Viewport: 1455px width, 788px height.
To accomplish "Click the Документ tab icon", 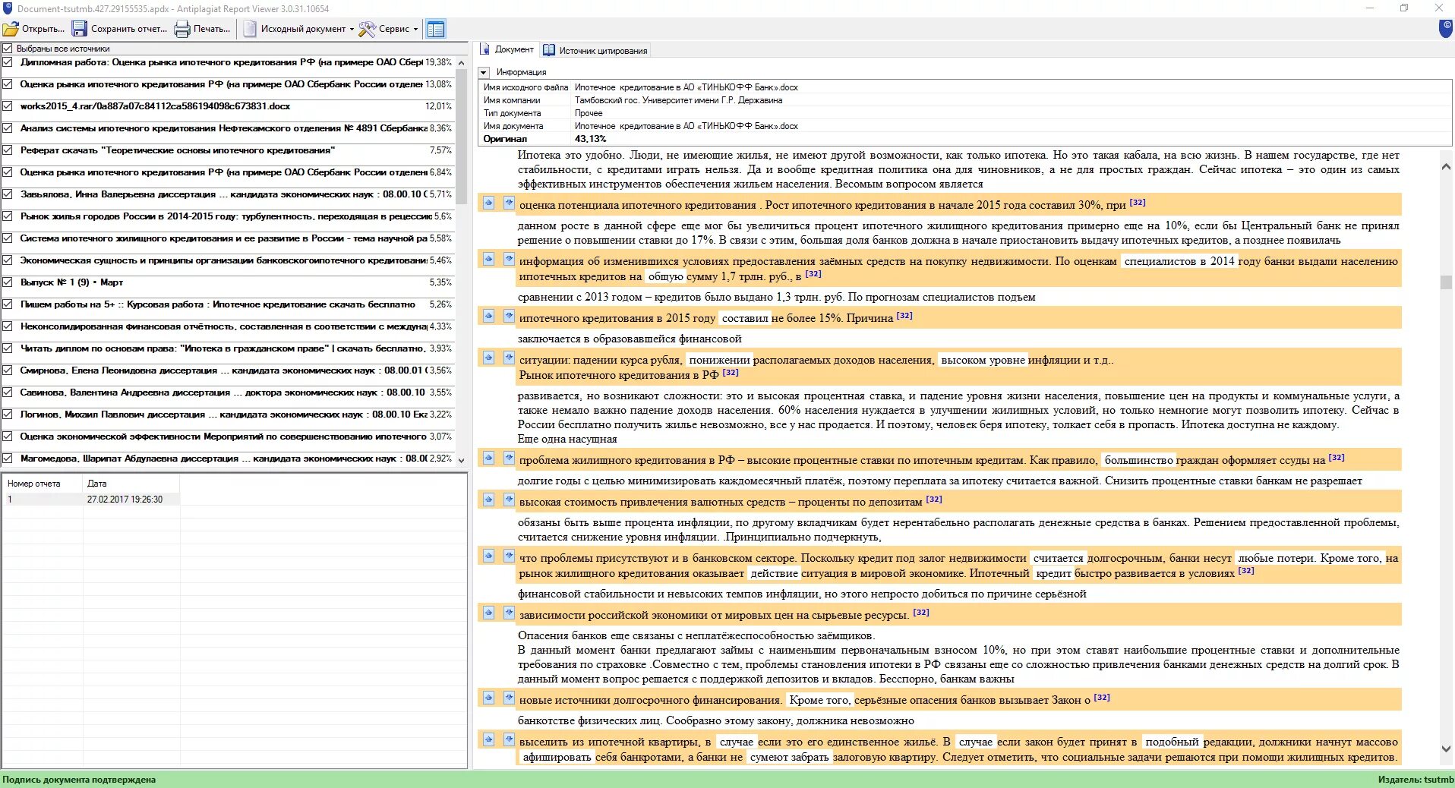I will (x=484, y=49).
